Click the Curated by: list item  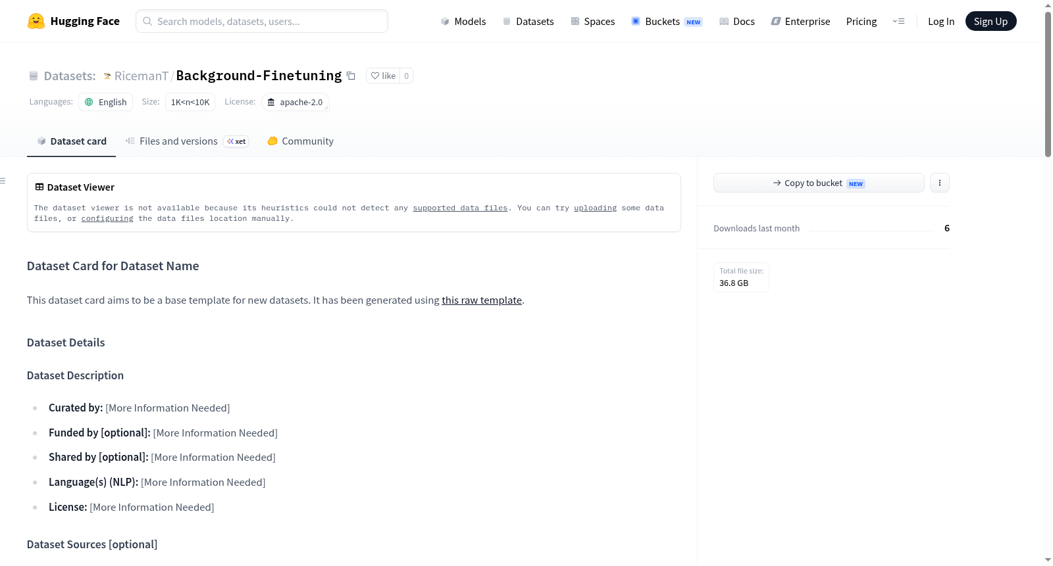pyautogui.click(x=140, y=408)
